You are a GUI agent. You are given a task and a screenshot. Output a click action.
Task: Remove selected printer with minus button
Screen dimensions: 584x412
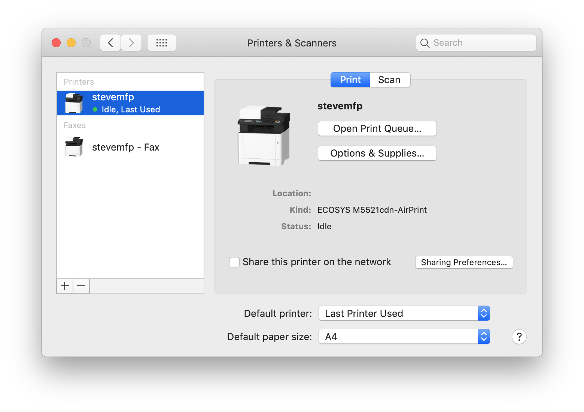point(81,286)
